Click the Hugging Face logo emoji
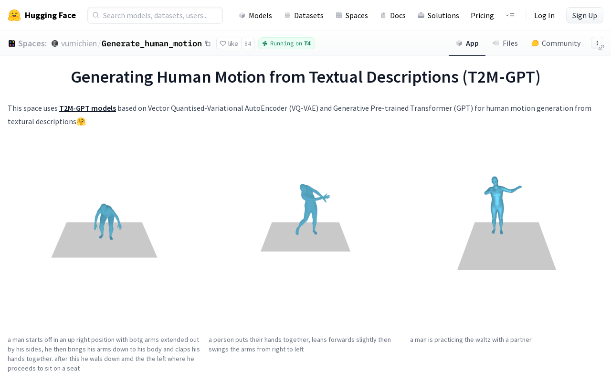The width and height of the screenshot is (611, 382). click(x=14, y=15)
